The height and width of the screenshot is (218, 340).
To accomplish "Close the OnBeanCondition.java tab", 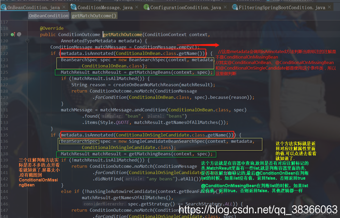I will point(64,8).
